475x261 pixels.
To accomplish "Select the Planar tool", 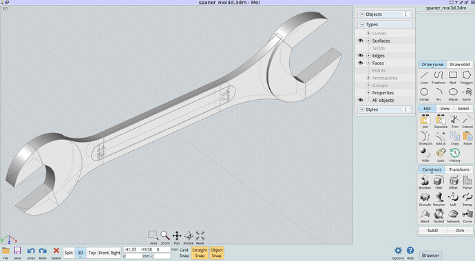I will click(467, 182).
